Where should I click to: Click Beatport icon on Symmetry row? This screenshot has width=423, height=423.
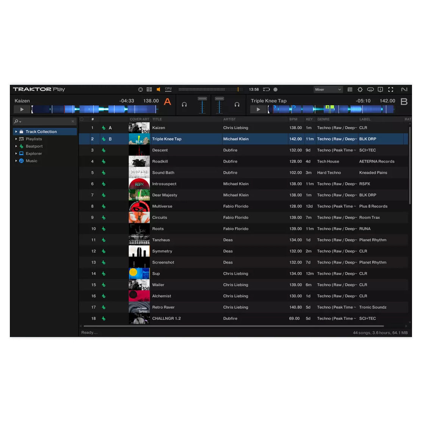click(104, 251)
